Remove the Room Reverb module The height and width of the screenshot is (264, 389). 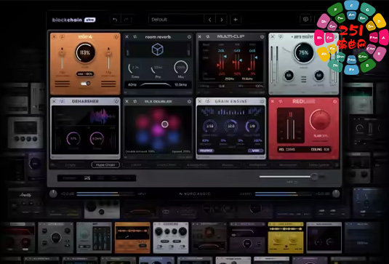point(127,36)
